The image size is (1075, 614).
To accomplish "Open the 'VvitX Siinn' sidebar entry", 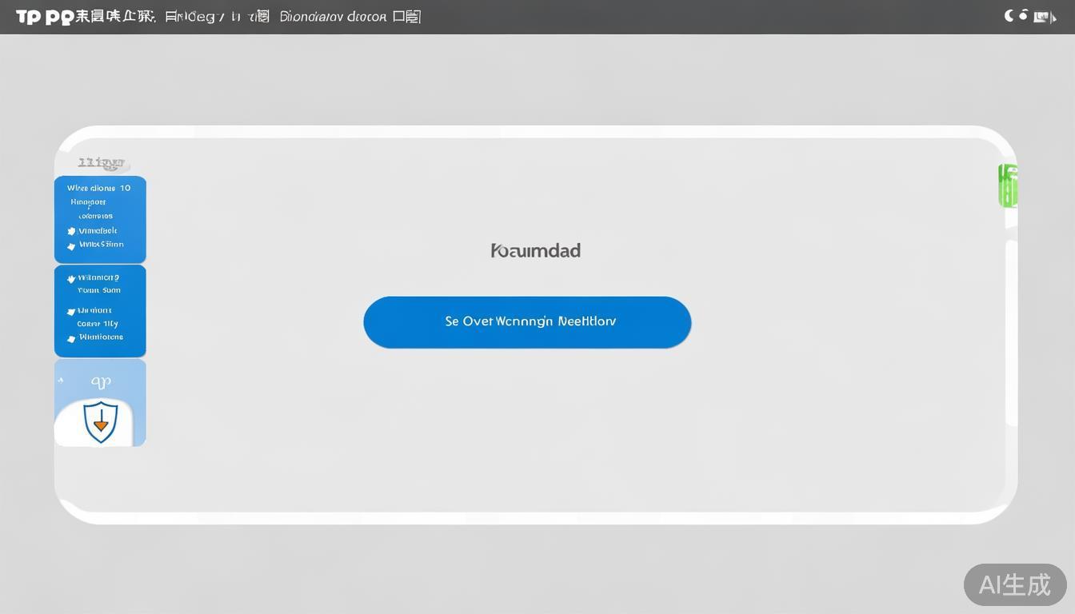I will point(101,245).
